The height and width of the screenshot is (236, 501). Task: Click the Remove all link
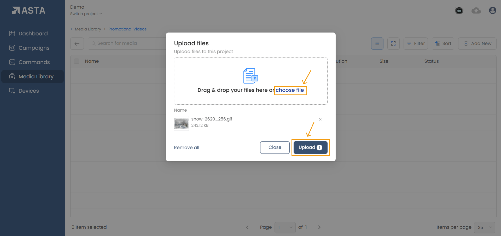click(x=187, y=148)
